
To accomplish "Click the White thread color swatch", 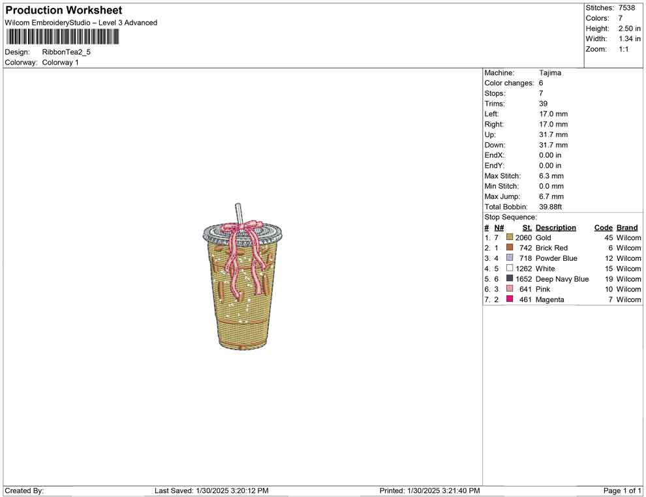I will (x=510, y=268).
